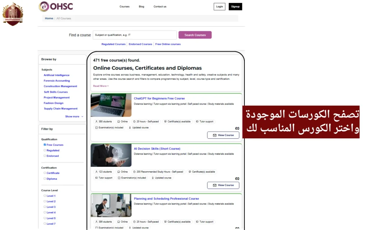This screenshot has width=368, height=230.
Task: Open the Free Online courses link
Action: 168,44
